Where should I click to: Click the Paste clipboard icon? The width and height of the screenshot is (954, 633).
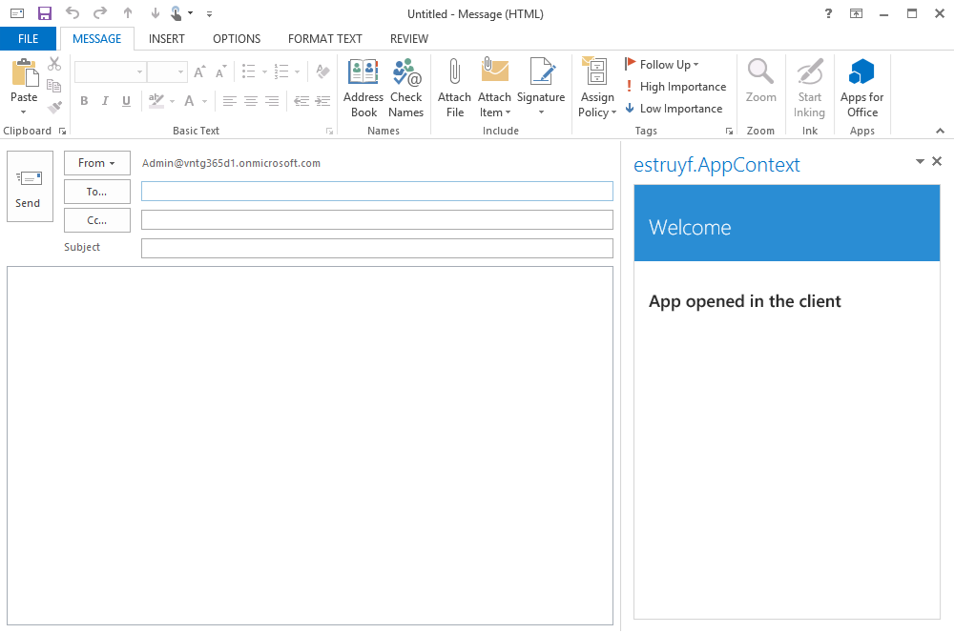coord(25,73)
